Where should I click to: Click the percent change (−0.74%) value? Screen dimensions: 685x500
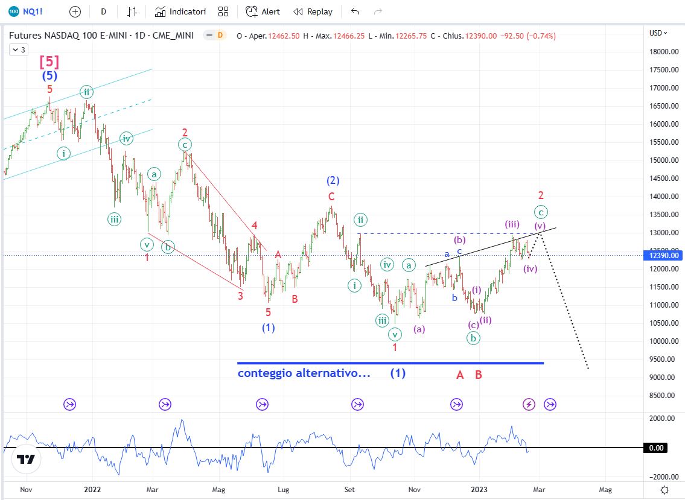(541, 36)
